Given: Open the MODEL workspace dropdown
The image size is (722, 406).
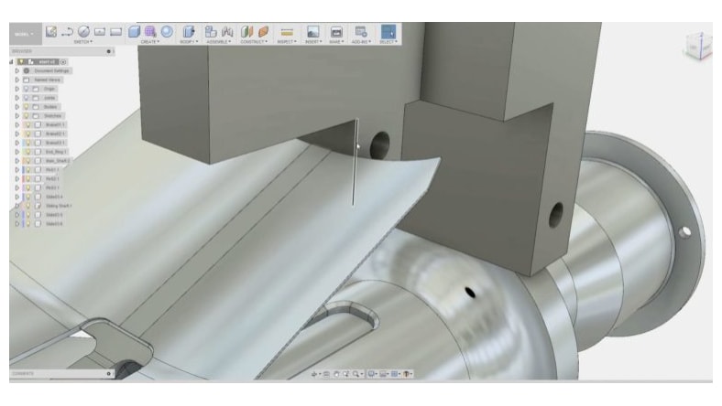Looking at the screenshot, I should pyautogui.click(x=22, y=31).
